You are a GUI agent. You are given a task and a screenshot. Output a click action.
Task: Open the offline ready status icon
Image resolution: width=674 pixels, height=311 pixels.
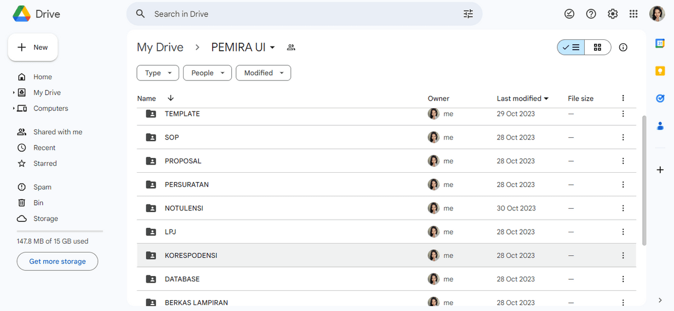coord(569,14)
